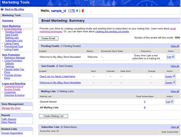Open the Summary link in Marketing Tools sidebar
The width and height of the screenshot is (181, 137).
[8, 21]
